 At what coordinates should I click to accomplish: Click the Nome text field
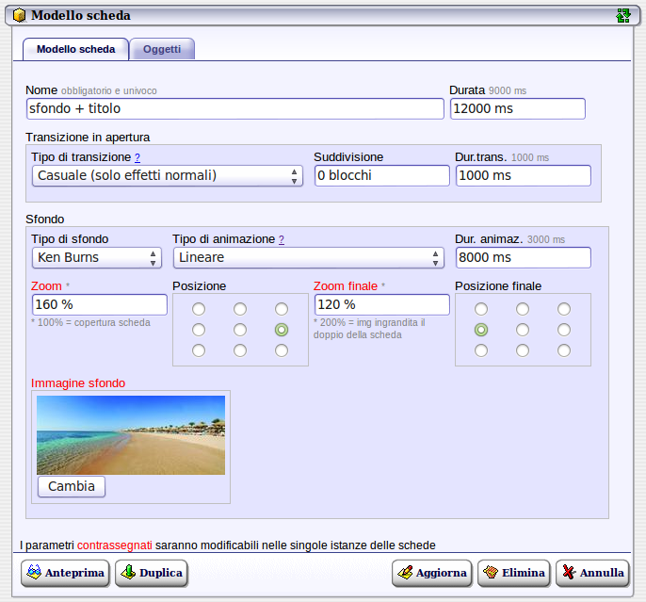[x=234, y=108]
